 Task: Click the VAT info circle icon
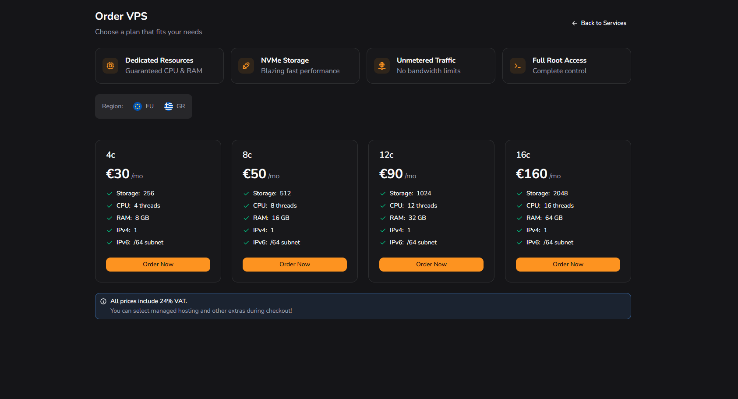[103, 301]
